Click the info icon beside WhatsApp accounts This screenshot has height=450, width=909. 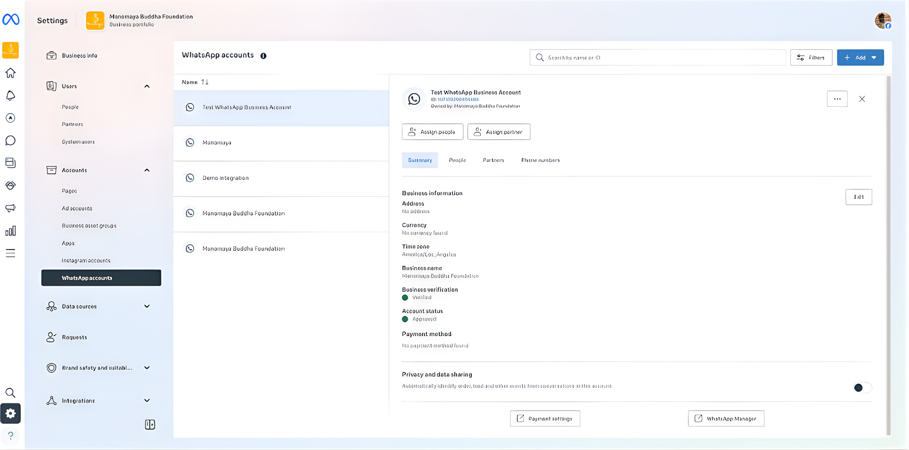click(263, 56)
